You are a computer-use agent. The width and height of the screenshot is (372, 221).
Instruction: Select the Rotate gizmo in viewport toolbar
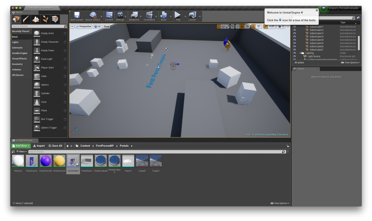[223, 26]
